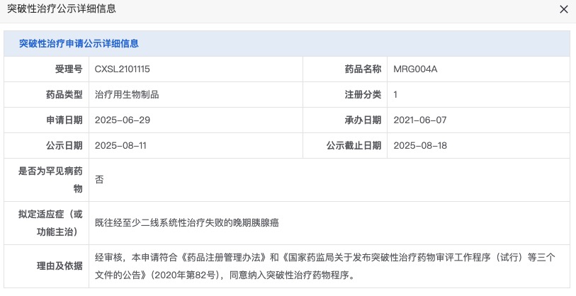Select the 注册分类 value 1

point(395,94)
